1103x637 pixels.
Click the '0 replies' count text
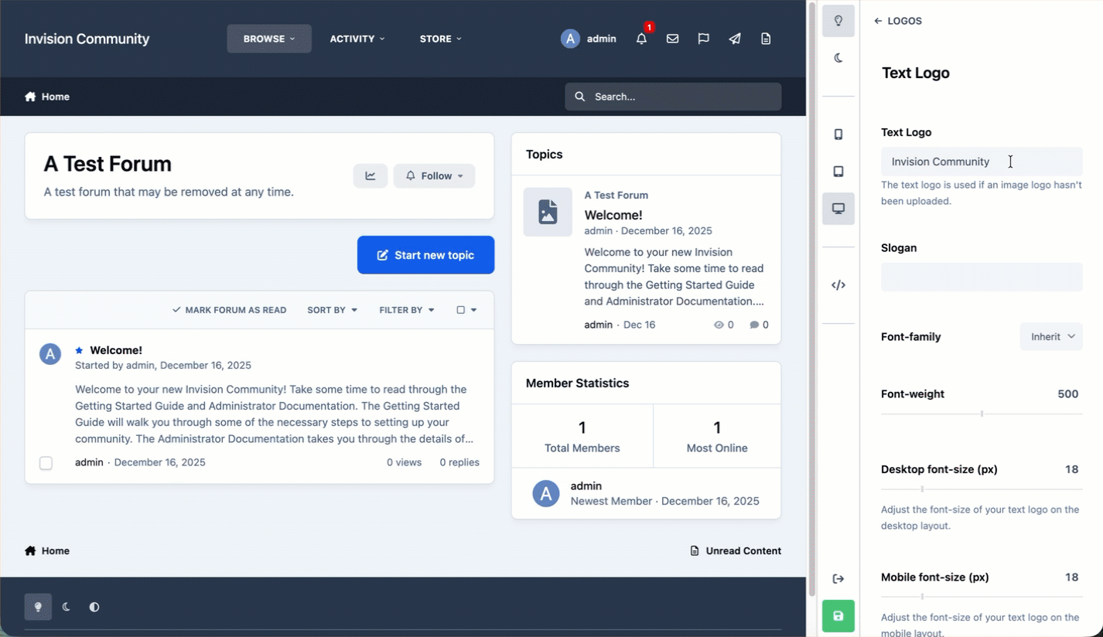(459, 462)
